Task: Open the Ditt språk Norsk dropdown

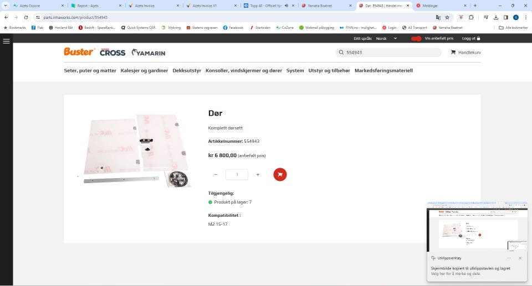Action: [386, 38]
